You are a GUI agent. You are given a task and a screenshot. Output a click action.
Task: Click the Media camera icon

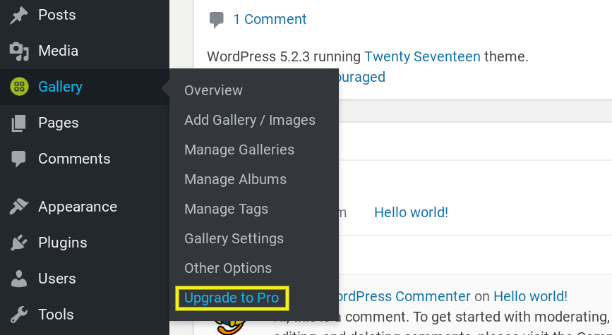[x=19, y=51]
